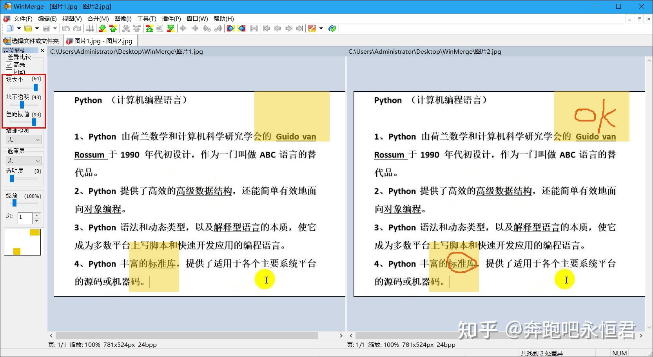The height and width of the screenshot is (357, 653).
Task: Copy right and advance to next
Action: click(207, 28)
